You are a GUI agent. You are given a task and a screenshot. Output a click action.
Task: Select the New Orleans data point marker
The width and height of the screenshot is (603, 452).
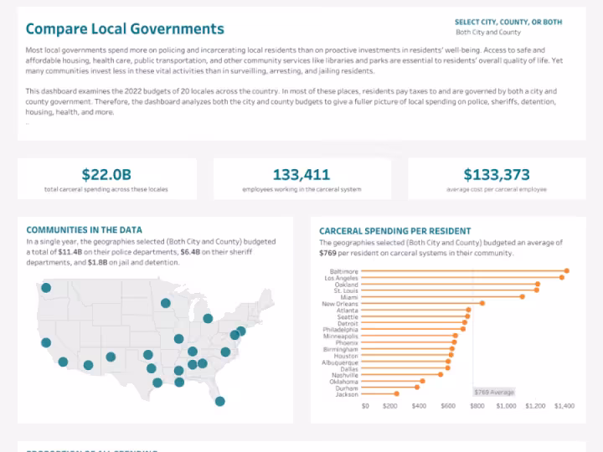coord(482,303)
